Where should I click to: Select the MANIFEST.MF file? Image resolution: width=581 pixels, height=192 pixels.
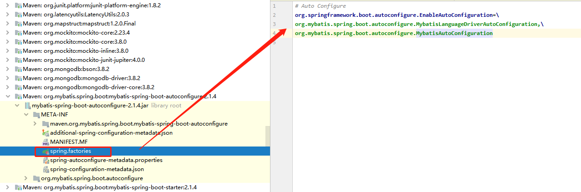click(x=135, y=142)
